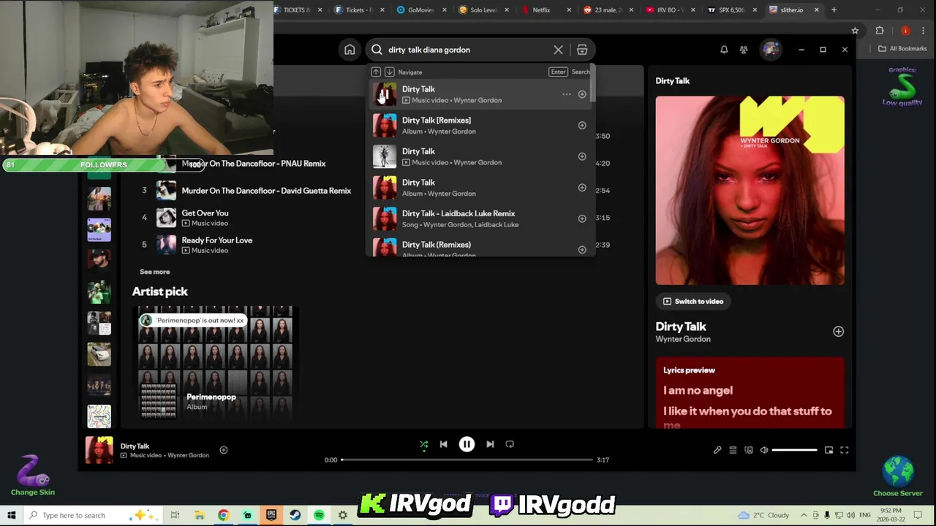Bookmark page with the browser star icon
This screenshot has width=936, height=526.
(x=855, y=31)
